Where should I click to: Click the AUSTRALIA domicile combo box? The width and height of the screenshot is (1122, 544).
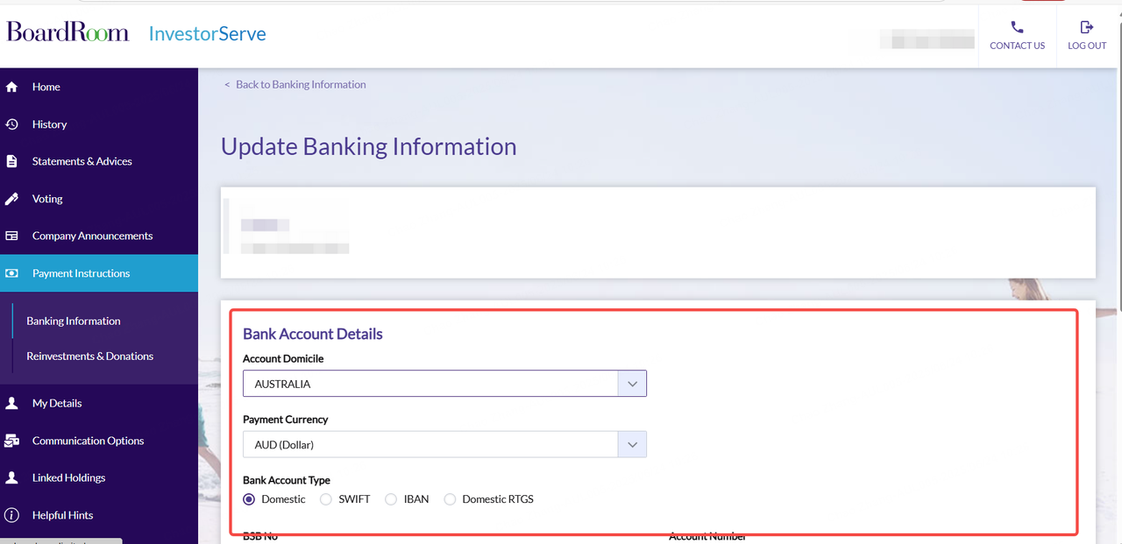point(444,384)
